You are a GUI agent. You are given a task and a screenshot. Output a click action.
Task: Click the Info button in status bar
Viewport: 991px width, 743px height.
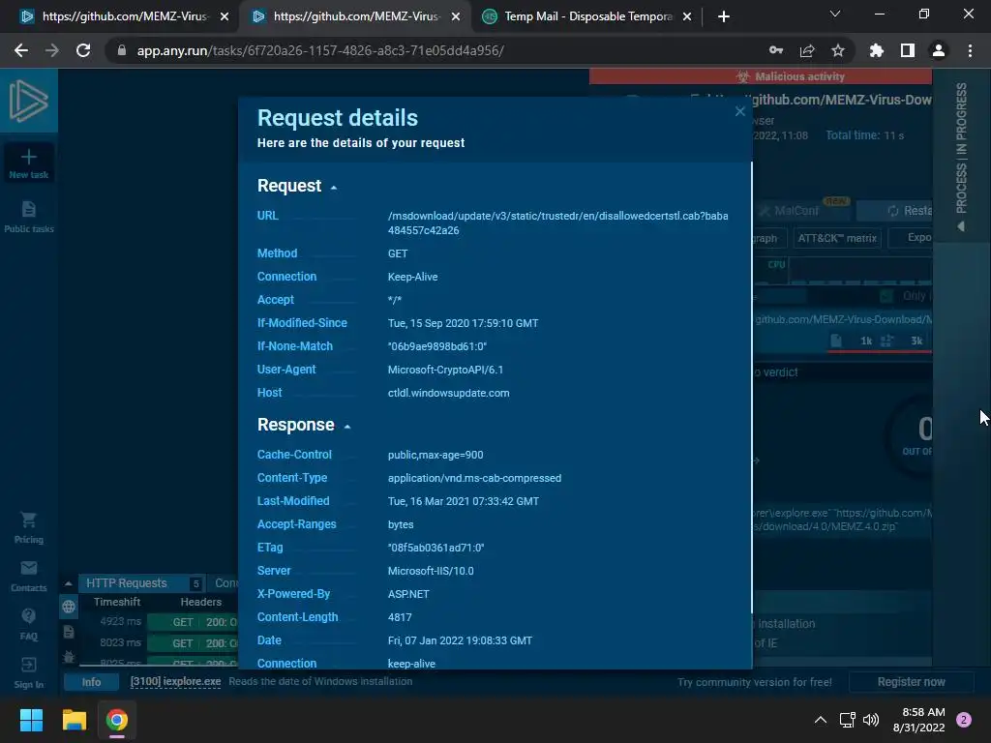pos(91,682)
